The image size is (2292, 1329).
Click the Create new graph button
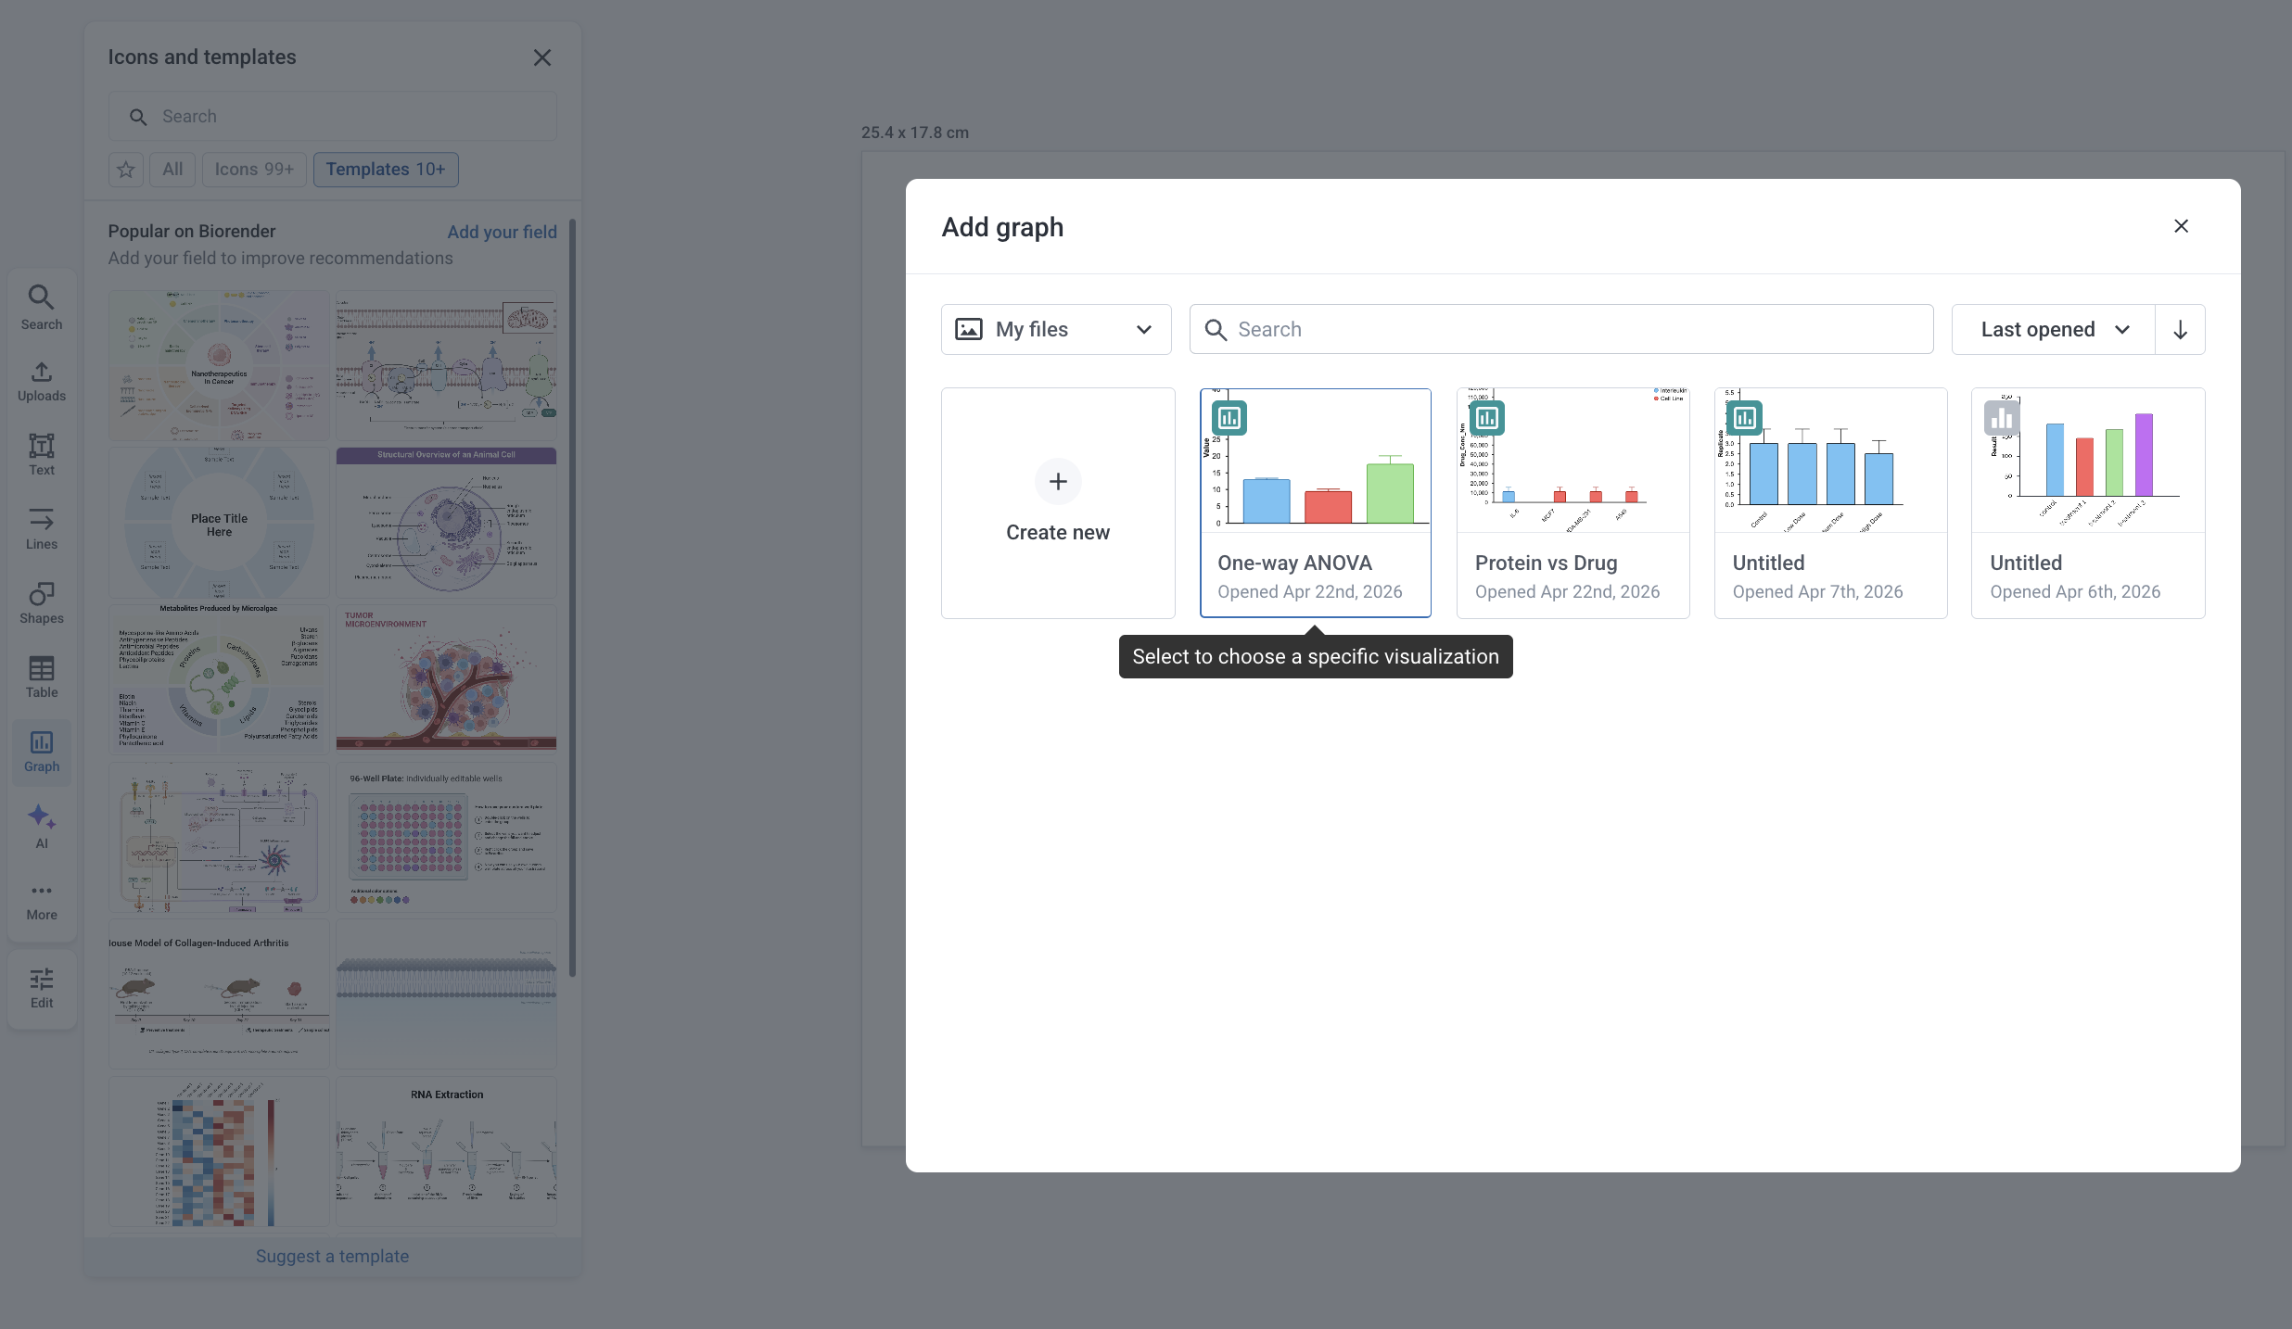click(1058, 503)
